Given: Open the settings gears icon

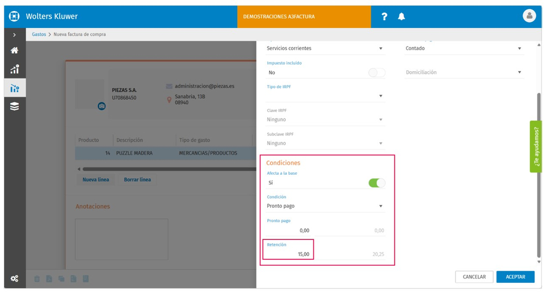Looking at the screenshot, I should coord(14,278).
